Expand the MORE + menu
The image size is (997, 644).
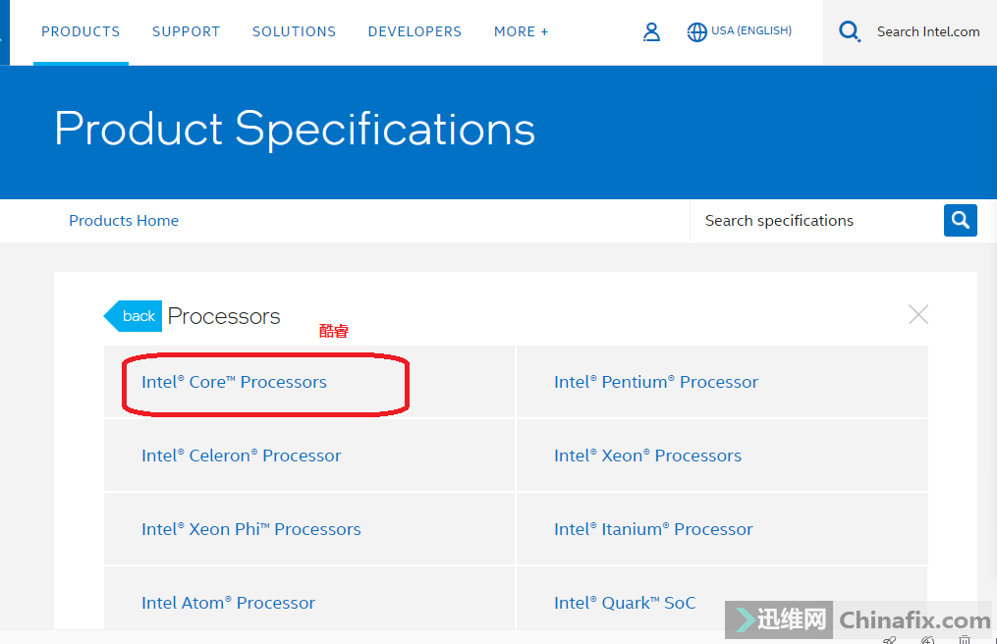[x=521, y=31]
